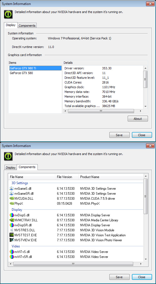Click Graphics clock value 1101 MHz
Screen dimensions: 156x284
click(109, 87)
